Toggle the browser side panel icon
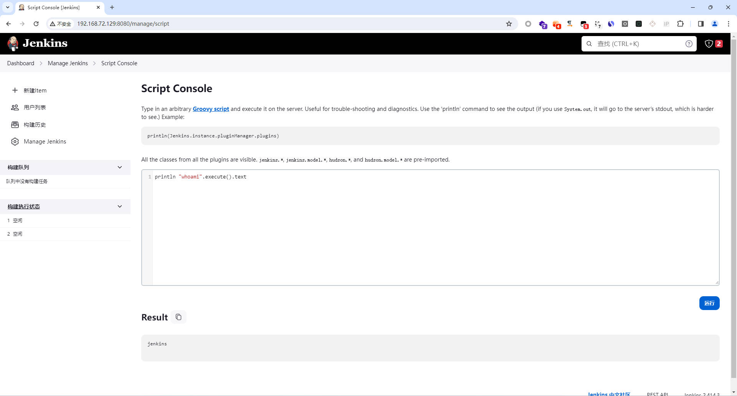737x396 pixels. (701, 24)
